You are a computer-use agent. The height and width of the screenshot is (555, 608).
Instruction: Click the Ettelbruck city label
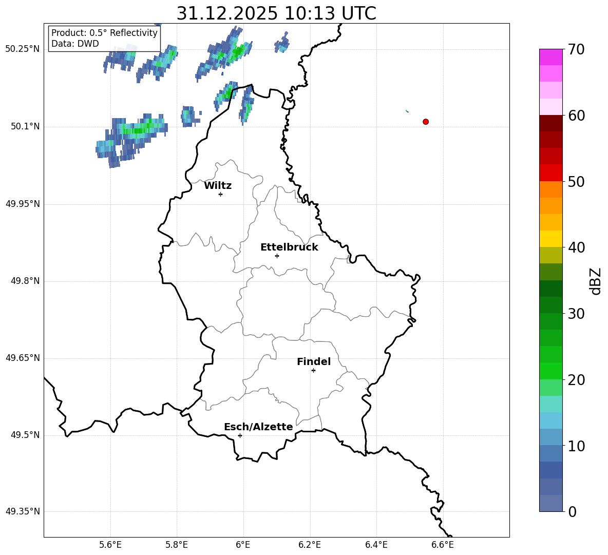coord(289,247)
